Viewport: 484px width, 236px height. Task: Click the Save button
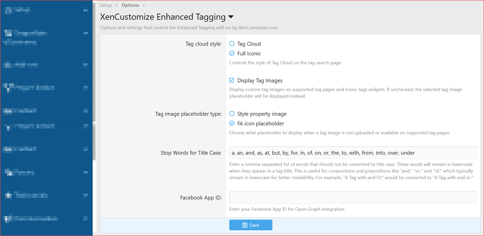pyautogui.click(x=251, y=225)
